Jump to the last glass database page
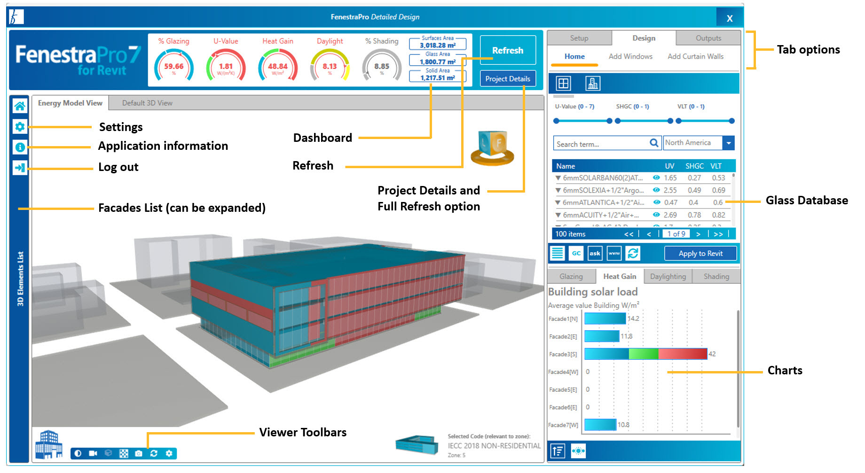Image resolution: width=865 pixels, height=473 pixels. click(x=718, y=234)
